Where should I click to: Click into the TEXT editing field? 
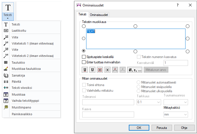click(136, 39)
